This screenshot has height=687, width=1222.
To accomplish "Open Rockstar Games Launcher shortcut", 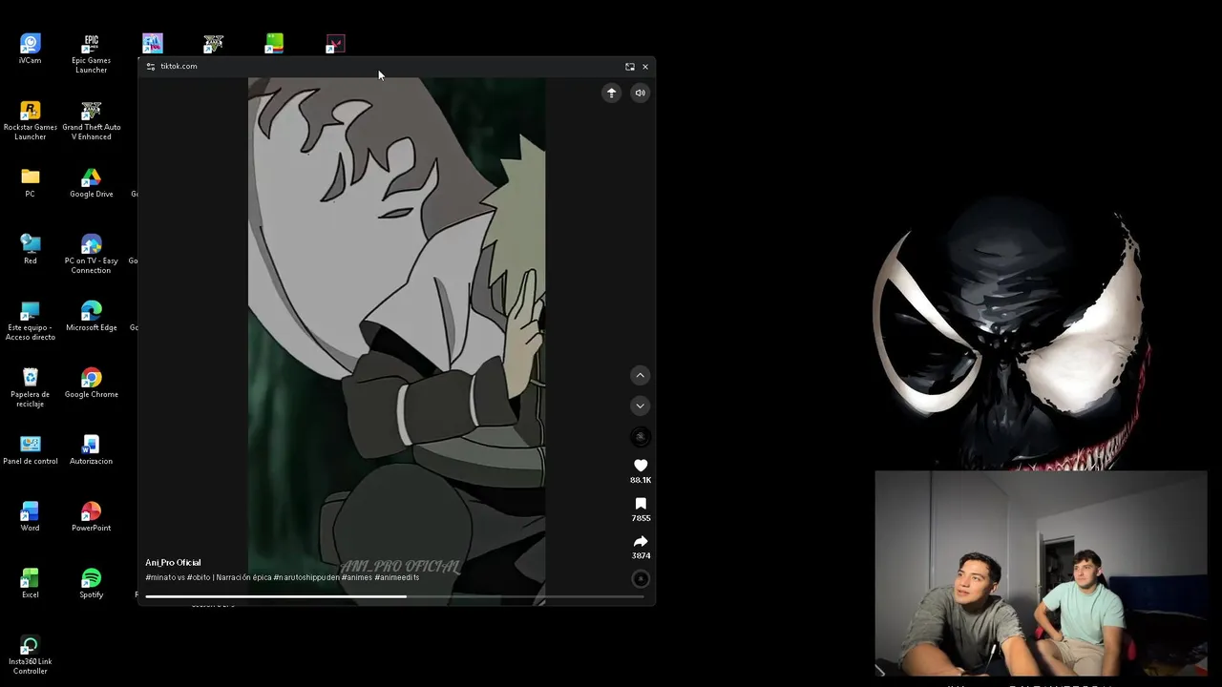I will coord(31,120).
